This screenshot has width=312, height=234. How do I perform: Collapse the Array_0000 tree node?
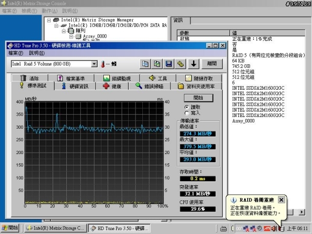pos(71,37)
